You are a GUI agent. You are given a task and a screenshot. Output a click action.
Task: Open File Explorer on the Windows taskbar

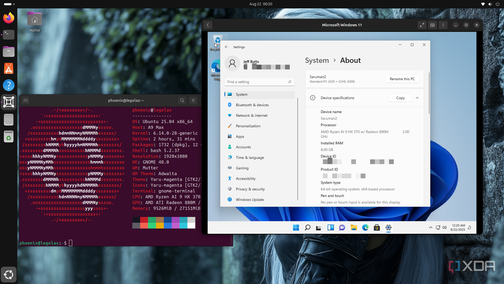tap(354, 227)
